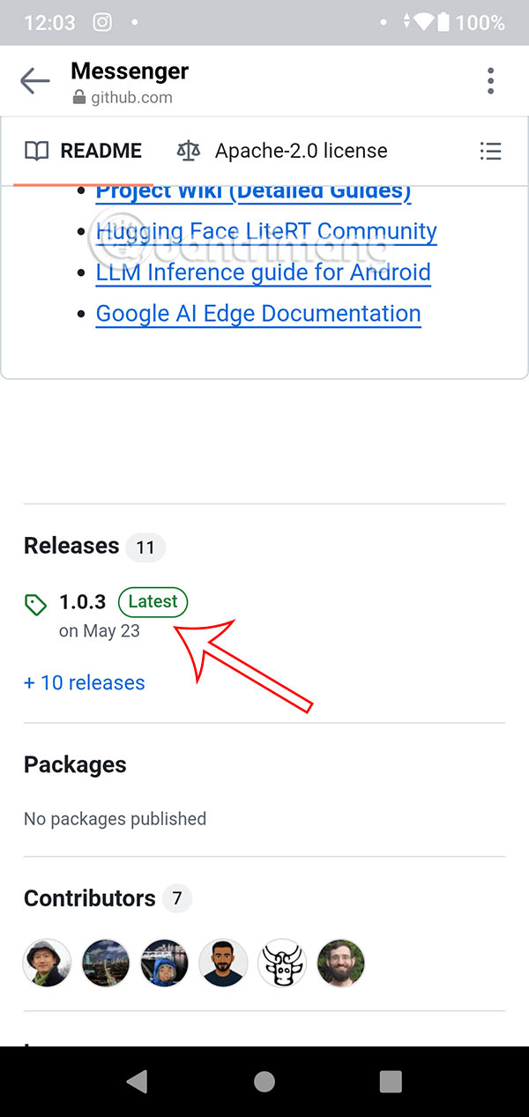Open the Releases section heading
The width and height of the screenshot is (529, 1117).
[71, 547]
